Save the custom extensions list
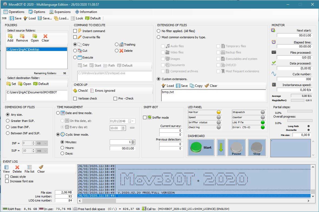This screenshot has width=319, height=212. tap(182, 86)
